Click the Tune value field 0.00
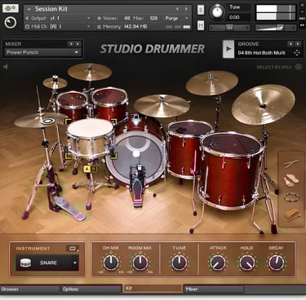This screenshot has height=300, width=306. click(x=235, y=17)
